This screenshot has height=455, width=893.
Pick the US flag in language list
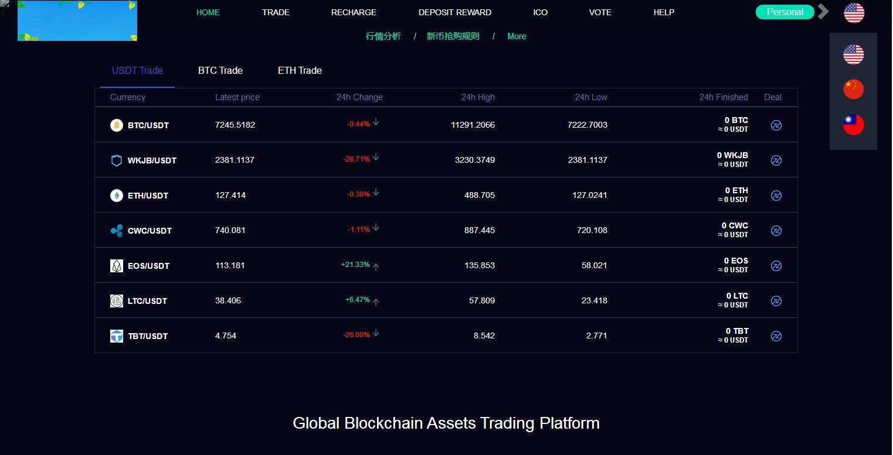tap(853, 55)
